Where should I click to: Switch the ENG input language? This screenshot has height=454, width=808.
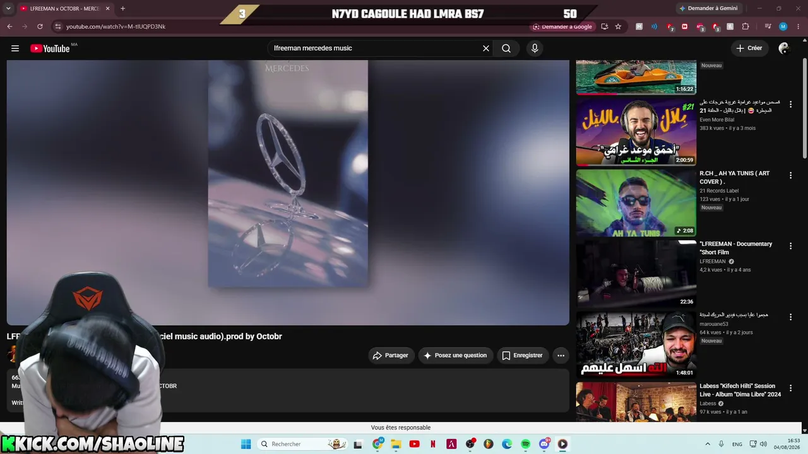pos(737,444)
